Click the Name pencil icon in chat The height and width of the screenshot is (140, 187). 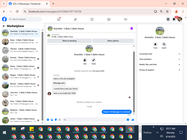pos(93,60)
